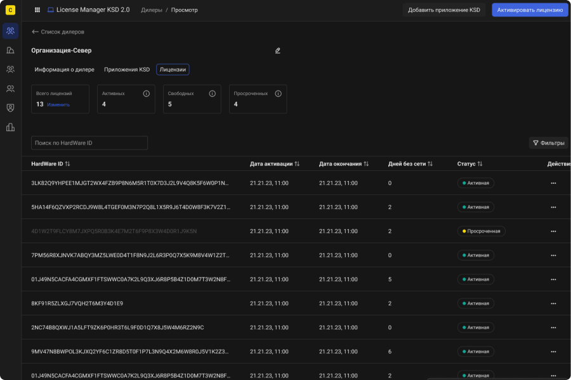Sort table by HardWare ID column arrows

coord(67,164)
